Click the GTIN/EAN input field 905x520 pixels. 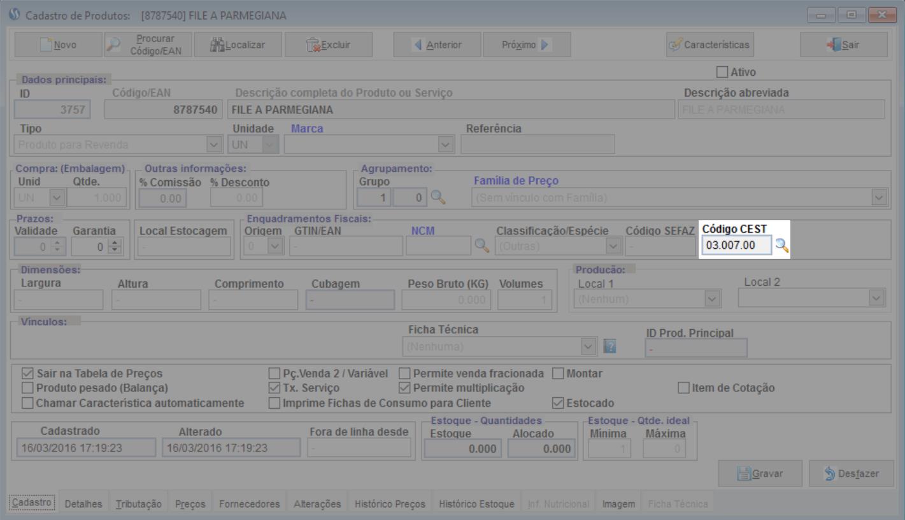345,246
